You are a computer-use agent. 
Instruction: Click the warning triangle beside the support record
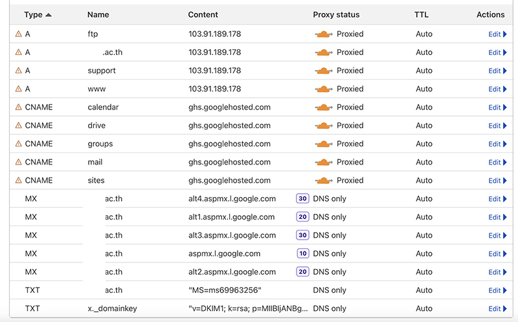click(x=18, y=71)
